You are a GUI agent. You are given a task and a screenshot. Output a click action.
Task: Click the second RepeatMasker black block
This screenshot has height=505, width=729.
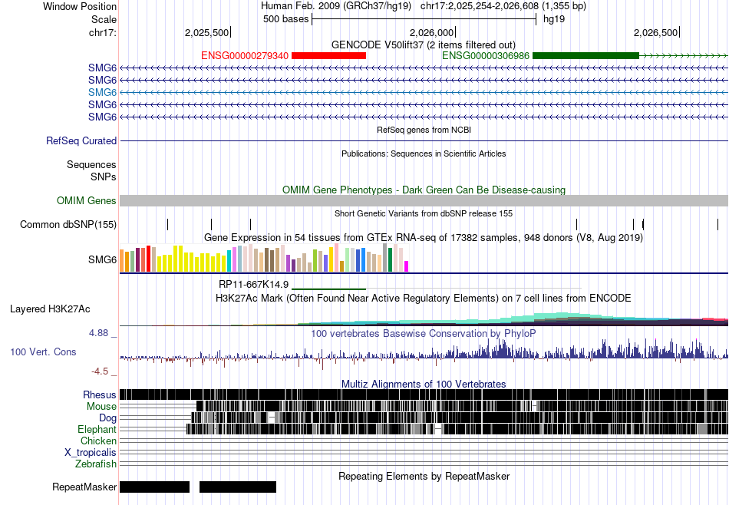coord(238,487)
